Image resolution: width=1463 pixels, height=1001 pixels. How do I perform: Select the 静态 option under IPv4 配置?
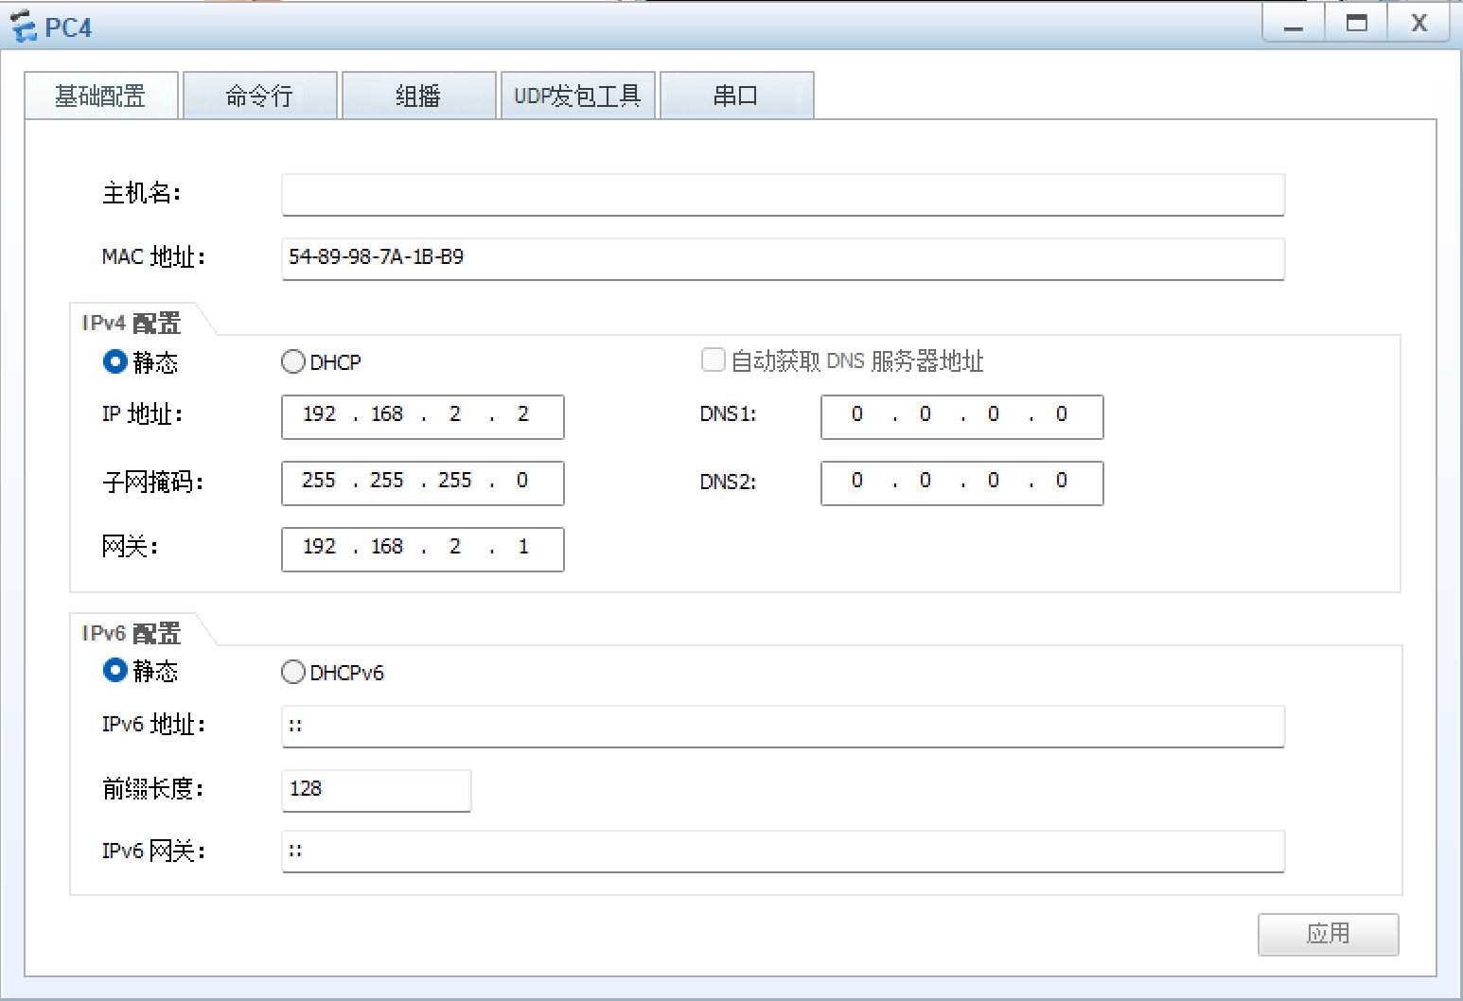click(x=115, y=361)
